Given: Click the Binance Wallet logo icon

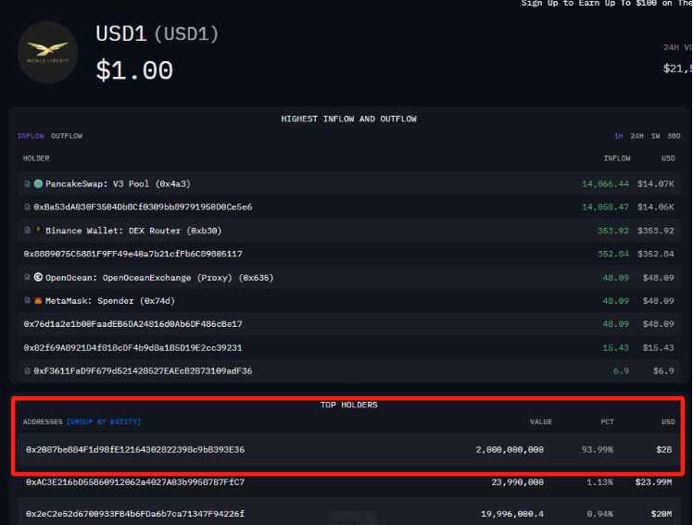Looking at the screenshot, I should pos(38,231).
